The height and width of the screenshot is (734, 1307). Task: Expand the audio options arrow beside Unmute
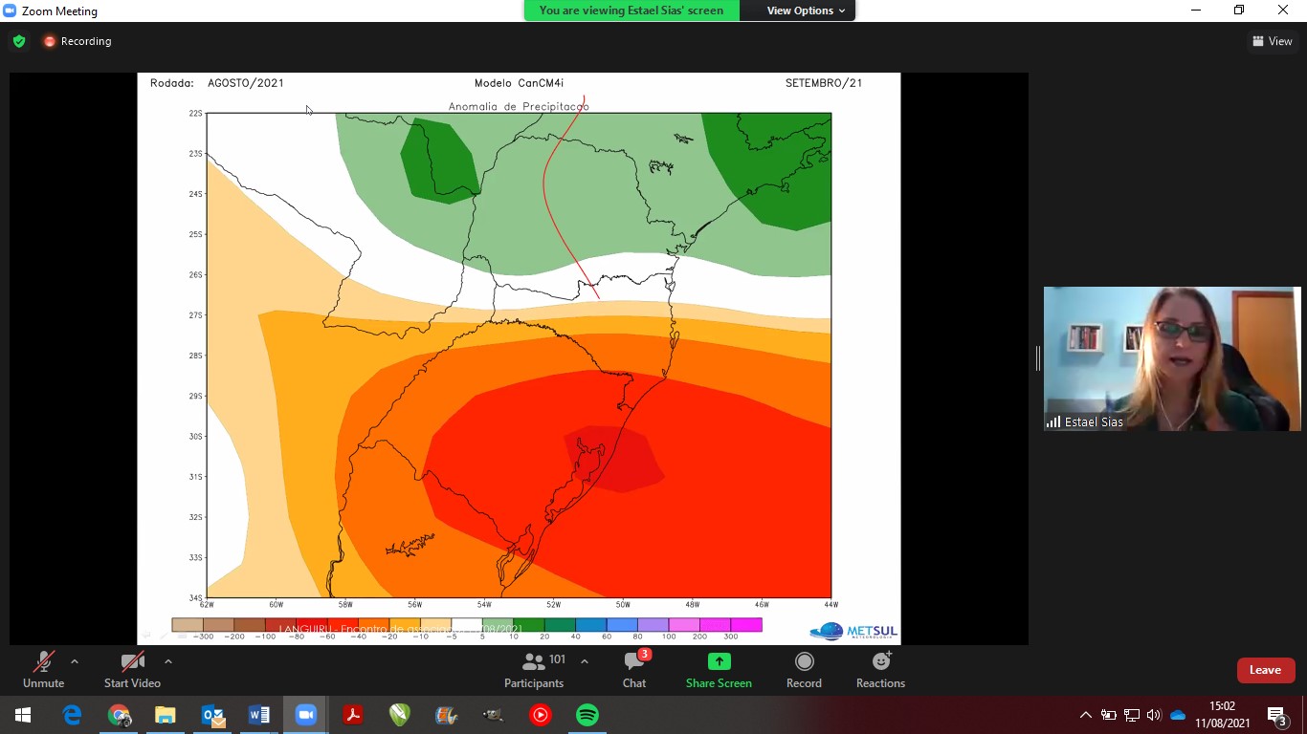click(75, 661)
